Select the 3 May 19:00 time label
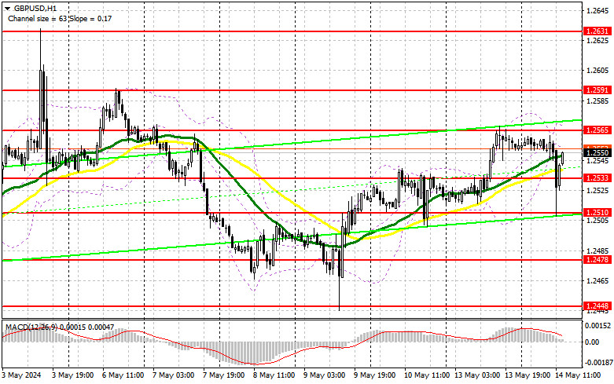 pos(72,375)
